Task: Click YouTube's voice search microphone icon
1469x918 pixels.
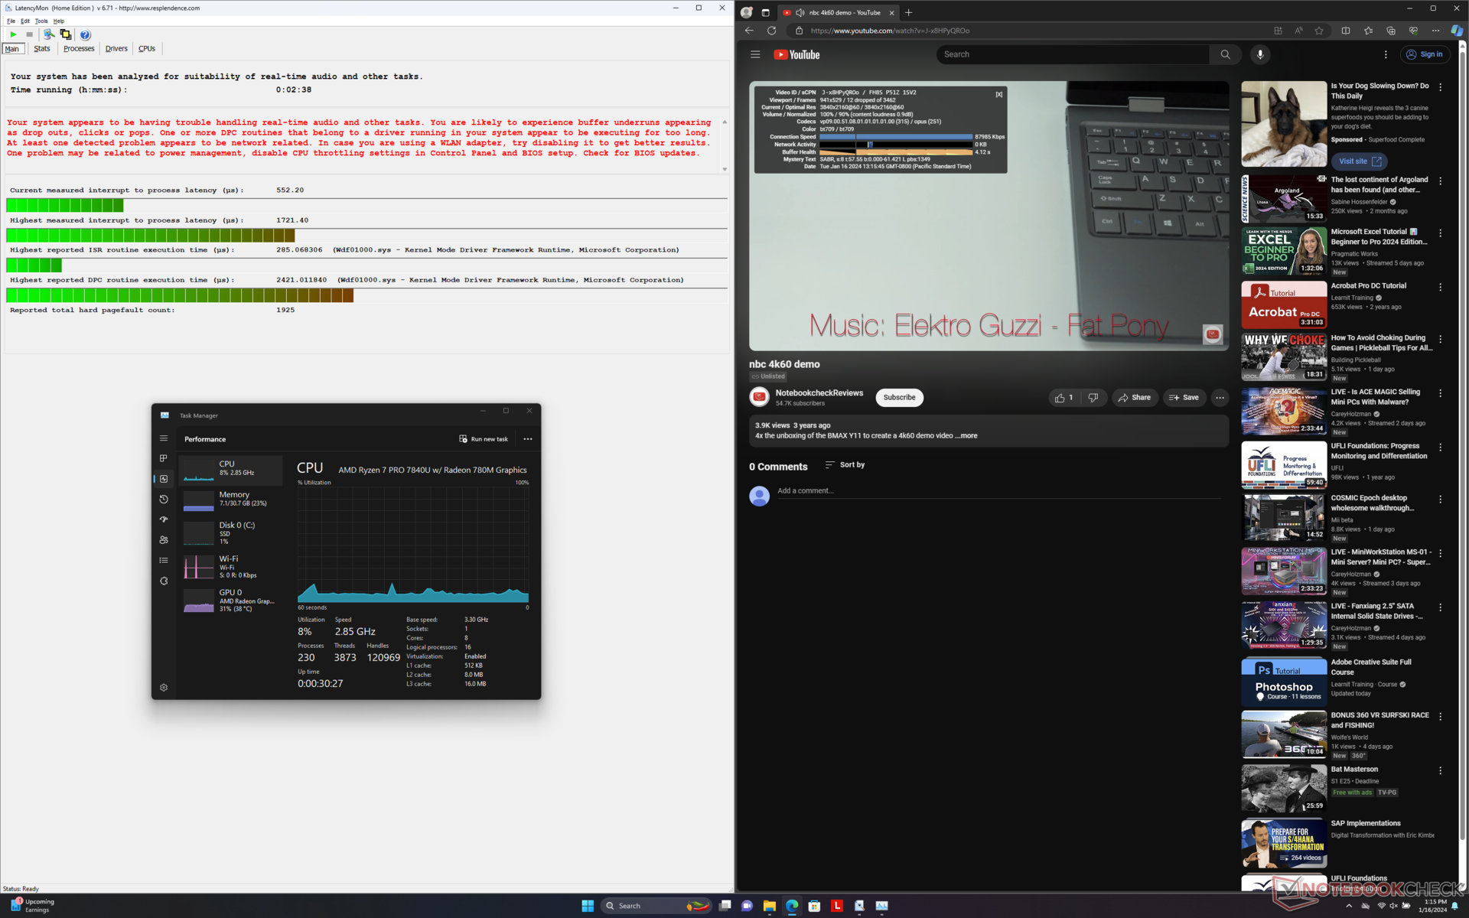Action: (x=1260, y=54)
